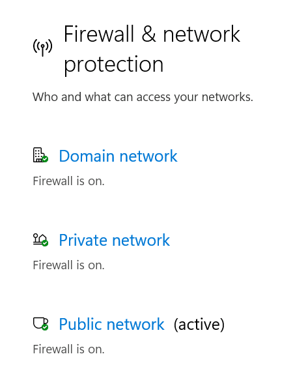Image resolution: width=308 pixels, height=382 pixels.
Task: Select the Domain network 'Firewall is on.' status
Action: pyautogui.click(x=68, y=181)
